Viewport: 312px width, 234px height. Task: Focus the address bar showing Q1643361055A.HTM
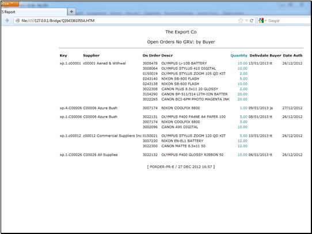click(x=127, y=21)
